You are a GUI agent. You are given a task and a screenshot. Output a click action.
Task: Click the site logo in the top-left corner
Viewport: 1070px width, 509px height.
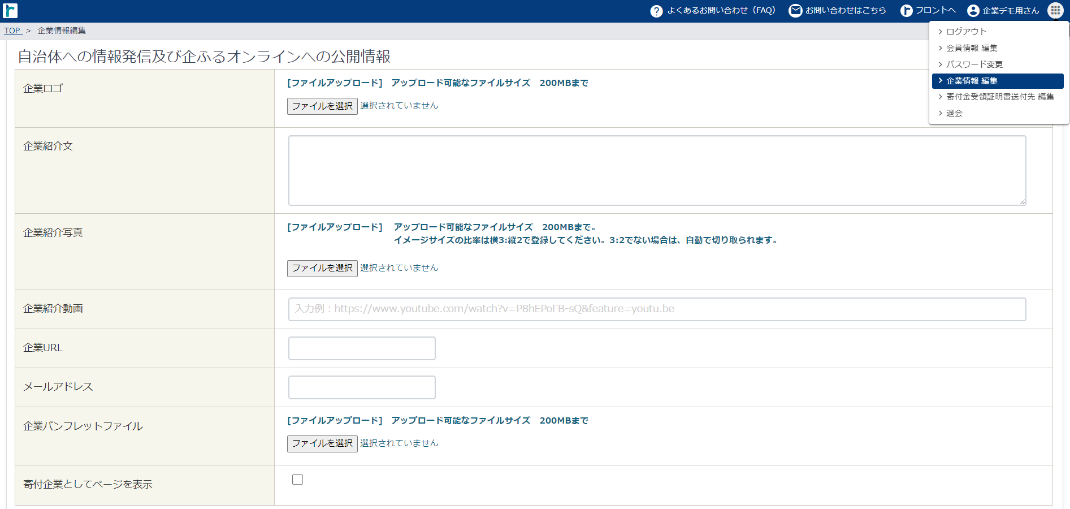point(10,10)
